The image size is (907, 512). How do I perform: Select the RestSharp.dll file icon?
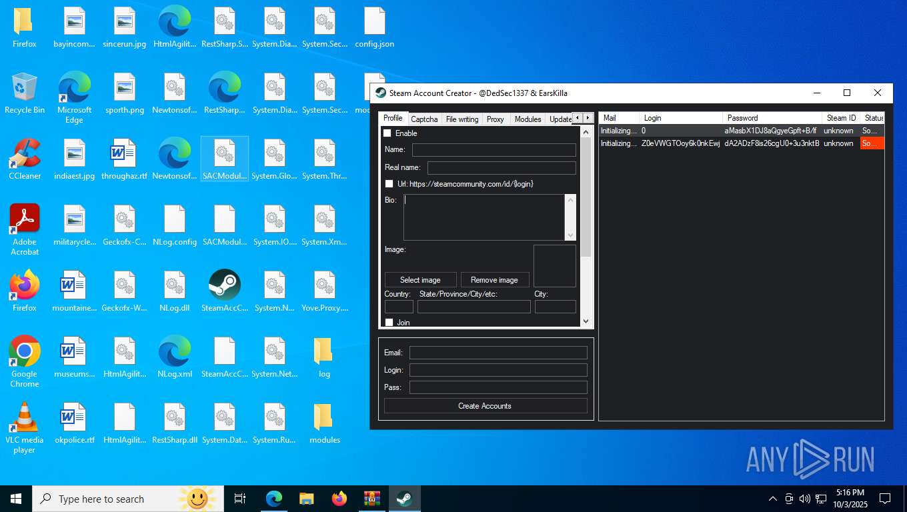tap(175, 423)
